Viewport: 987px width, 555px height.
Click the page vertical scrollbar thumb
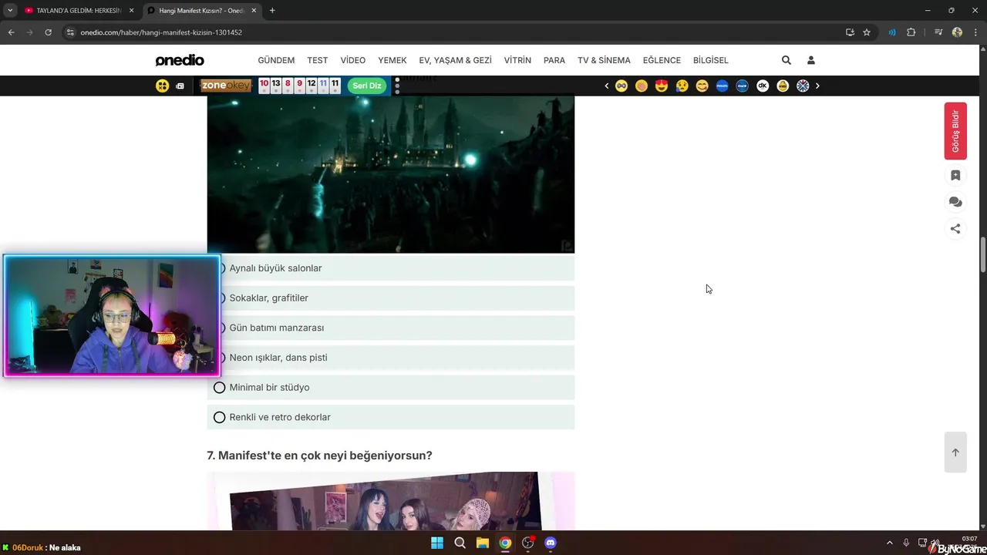click(982, 255)
